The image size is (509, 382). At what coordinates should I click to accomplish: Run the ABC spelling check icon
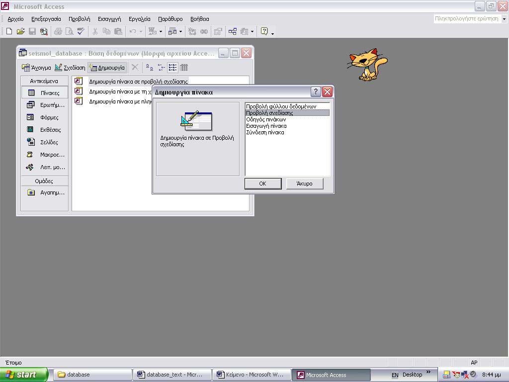[x=81, y=31]
